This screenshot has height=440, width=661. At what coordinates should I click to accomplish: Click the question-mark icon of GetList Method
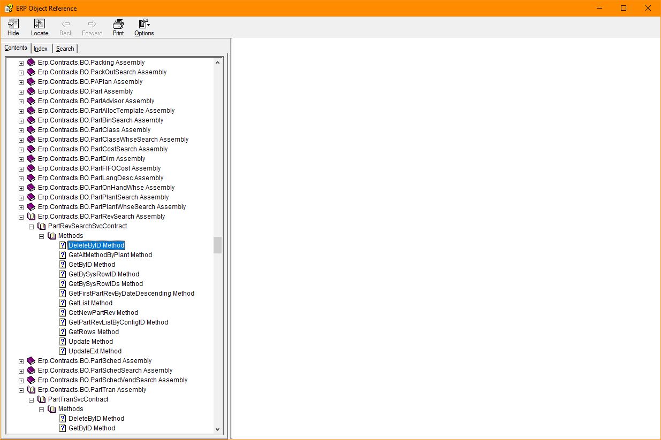tap(63, 303)
